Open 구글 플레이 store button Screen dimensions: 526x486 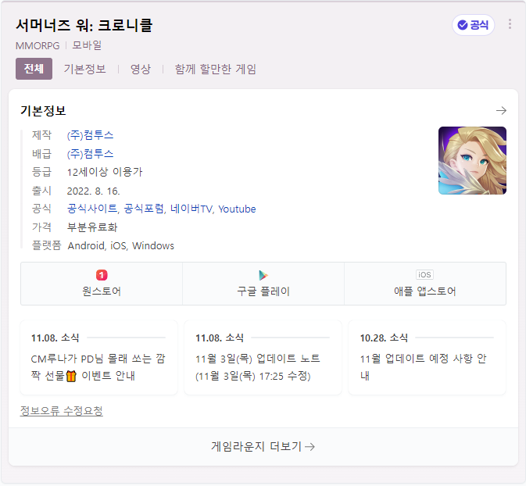click(x=263, y=284)
